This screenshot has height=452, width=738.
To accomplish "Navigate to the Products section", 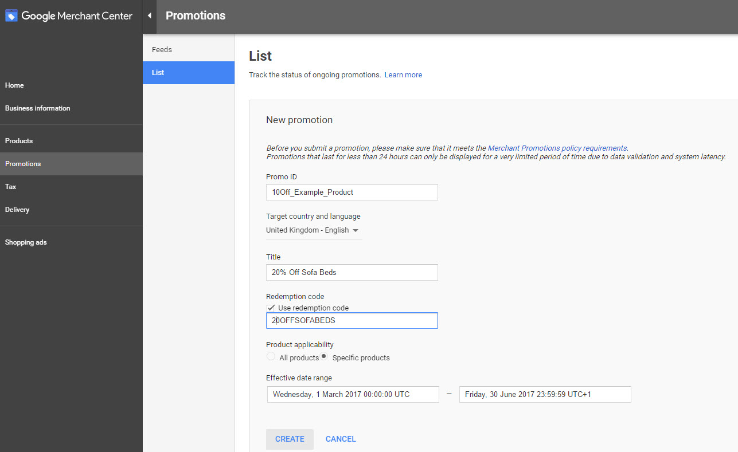I will pos(18,140).
